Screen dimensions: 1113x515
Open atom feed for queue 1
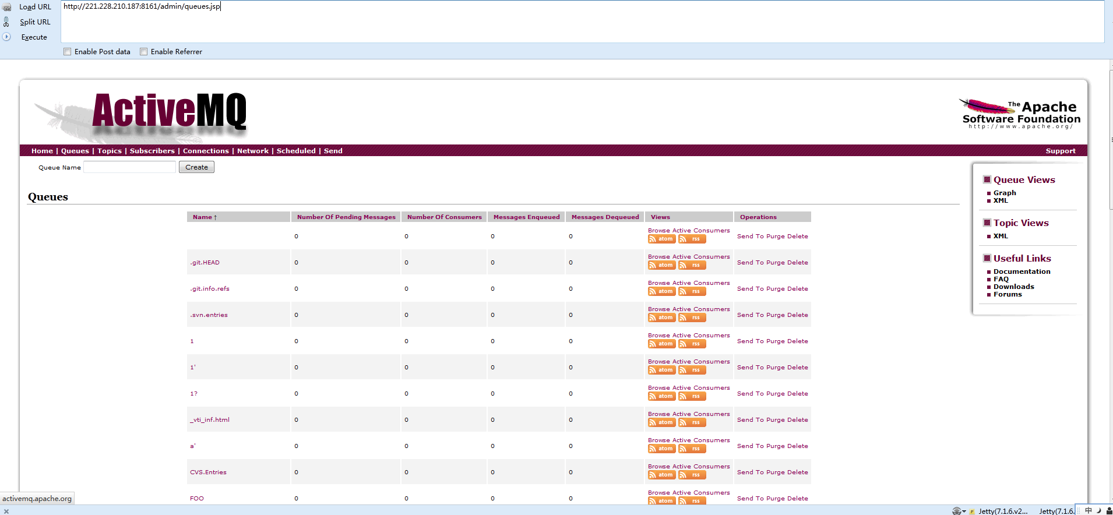pos(661,344)
